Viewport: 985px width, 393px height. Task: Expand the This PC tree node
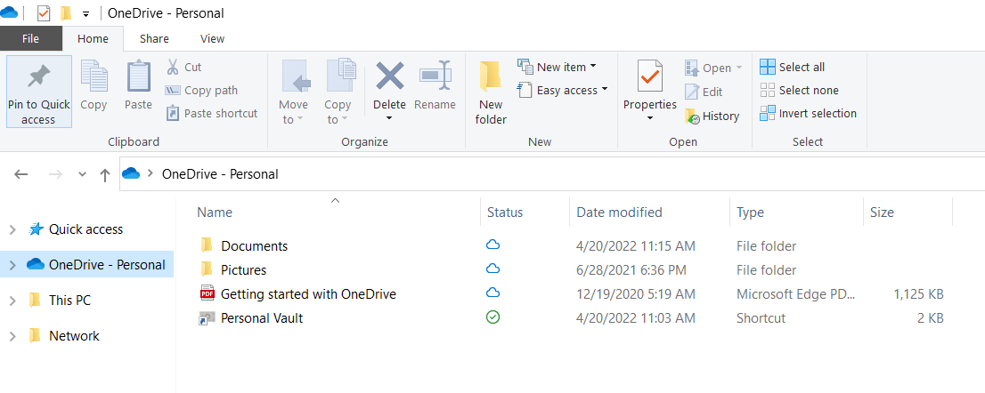click(12, 301)
